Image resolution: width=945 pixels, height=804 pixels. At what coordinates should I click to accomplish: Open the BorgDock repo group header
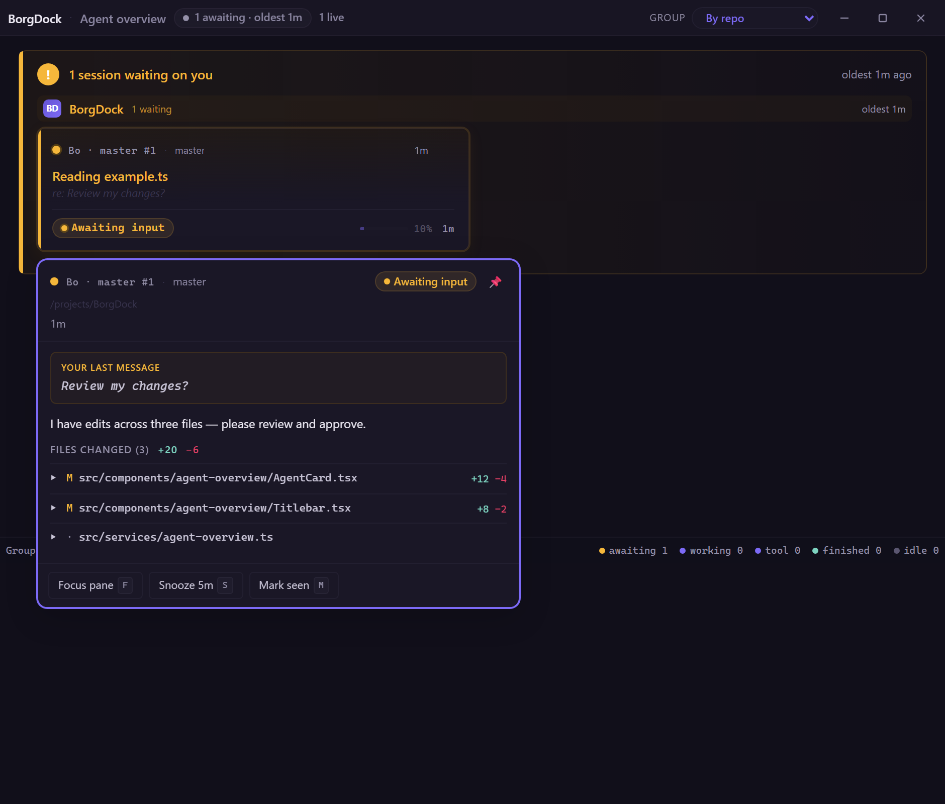tap(474, 109)
